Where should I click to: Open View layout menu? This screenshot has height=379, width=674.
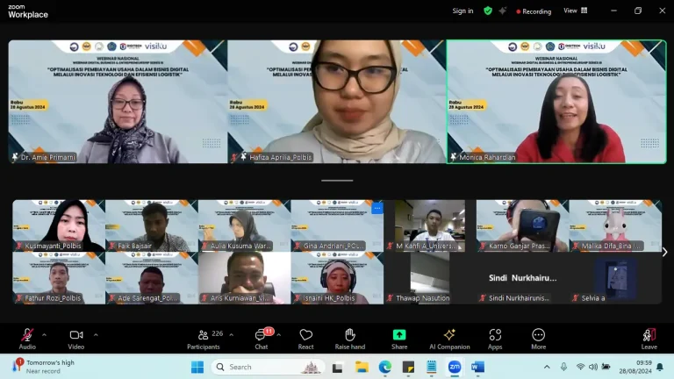[575, 11]
